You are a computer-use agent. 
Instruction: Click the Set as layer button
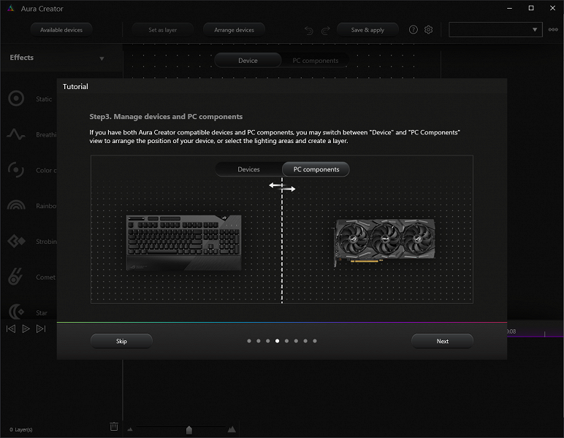(x=163, y=30)
